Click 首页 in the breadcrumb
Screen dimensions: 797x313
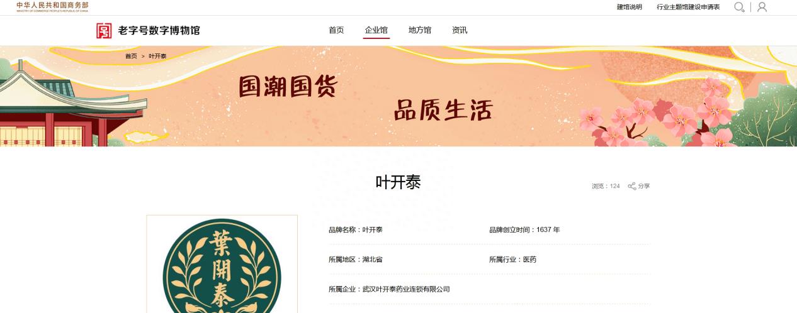(x=131, y=56)
